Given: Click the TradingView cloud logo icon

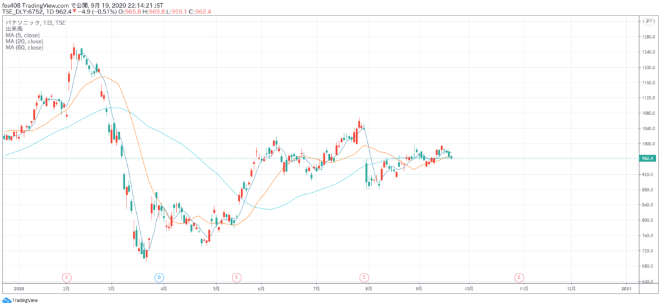Looking at the screenshot, I should point(6,301).
